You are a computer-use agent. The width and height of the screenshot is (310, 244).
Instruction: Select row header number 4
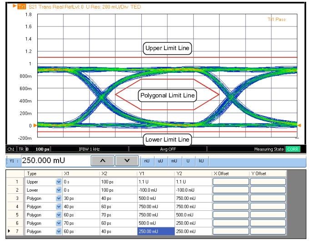[x=16, y=207]
